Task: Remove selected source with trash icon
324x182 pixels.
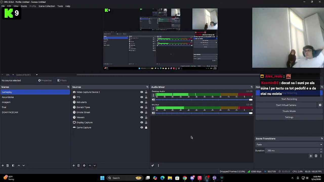Action: tap(78, 166)
